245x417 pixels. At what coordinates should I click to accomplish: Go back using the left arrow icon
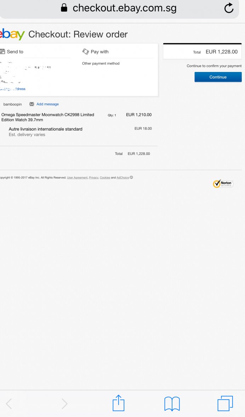(x=9, y=404)
